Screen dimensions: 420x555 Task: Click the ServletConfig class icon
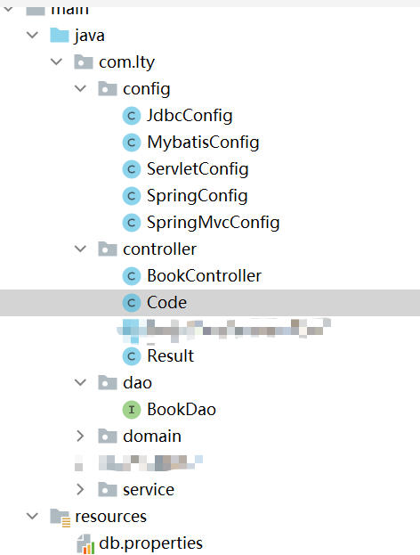132,169
